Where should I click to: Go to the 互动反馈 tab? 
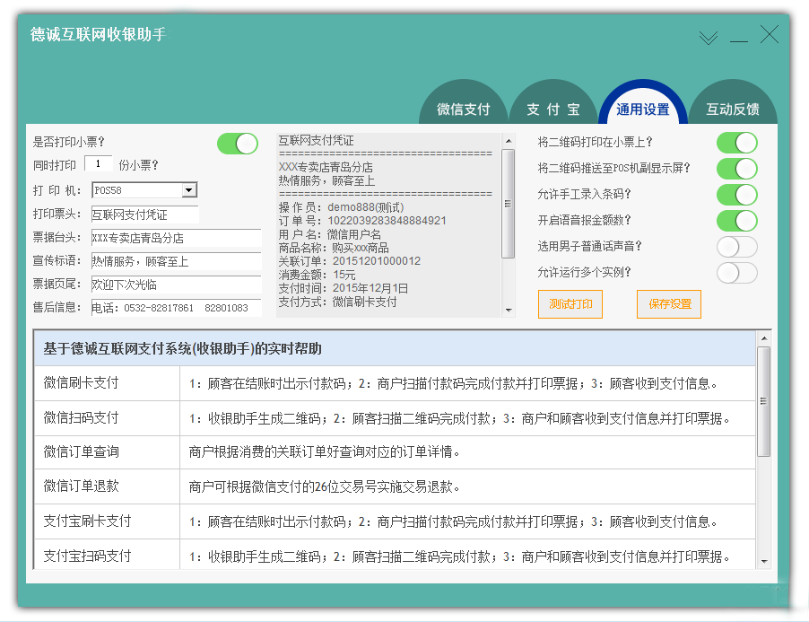coord(732,110)
